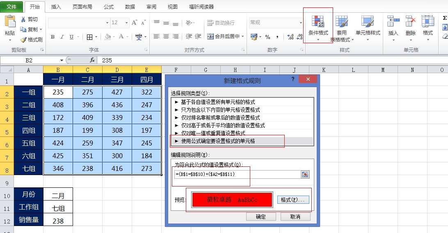The image size is (448, 233).
Task: Switch to the Data (数据) tab
Action: (x=130, y=7)
